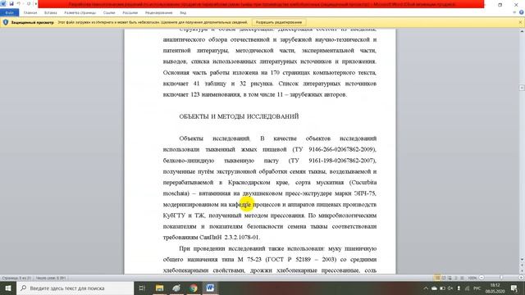
Task: Open the Рецензирование ribbon tab
Action: click(x=158, y=13)
